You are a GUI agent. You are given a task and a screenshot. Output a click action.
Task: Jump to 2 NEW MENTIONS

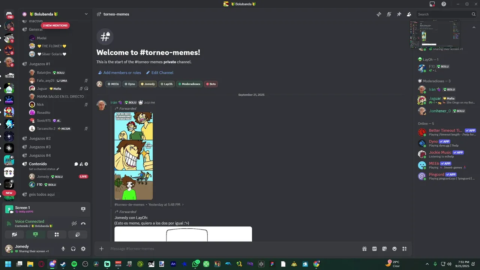(x=55, y=25)
